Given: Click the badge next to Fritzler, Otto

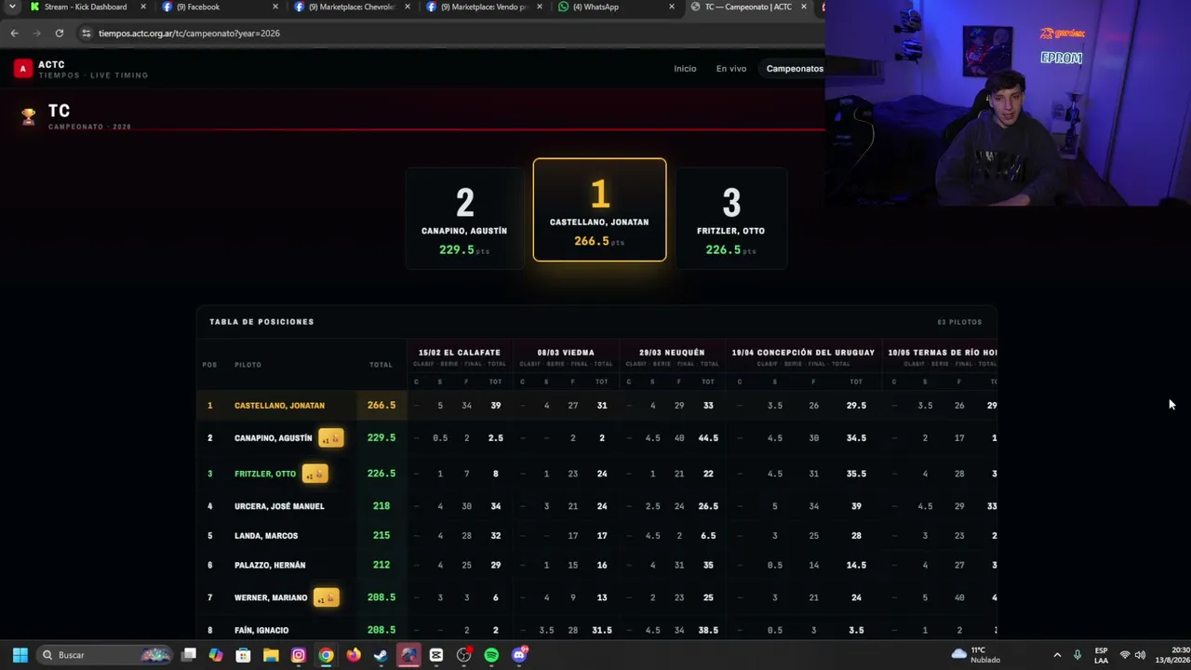Looking at the screenshot, I should point(314,474).
